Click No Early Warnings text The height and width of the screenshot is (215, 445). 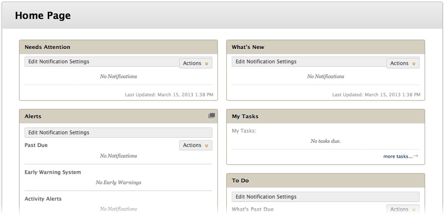tap(118, 182)
